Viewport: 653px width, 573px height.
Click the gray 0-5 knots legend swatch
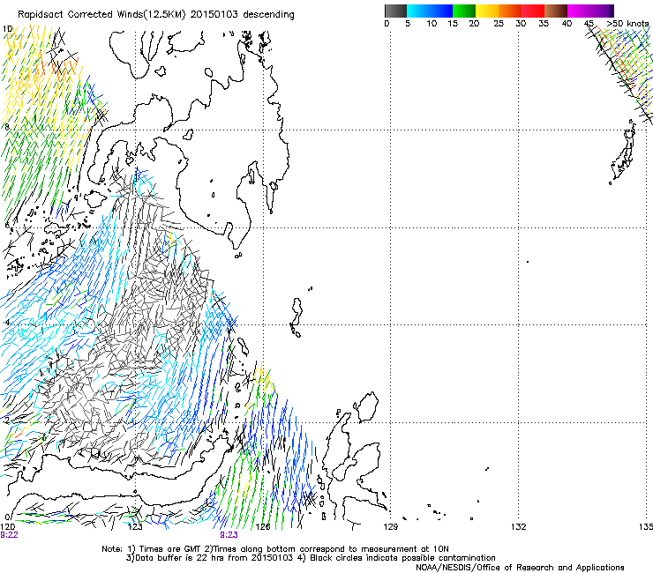pyautogui.click(x=395, y=11)
